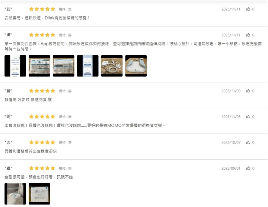Screen dimensions: 268x207
Task: View the second manual page photo
Action: click(x=64, y=66)
